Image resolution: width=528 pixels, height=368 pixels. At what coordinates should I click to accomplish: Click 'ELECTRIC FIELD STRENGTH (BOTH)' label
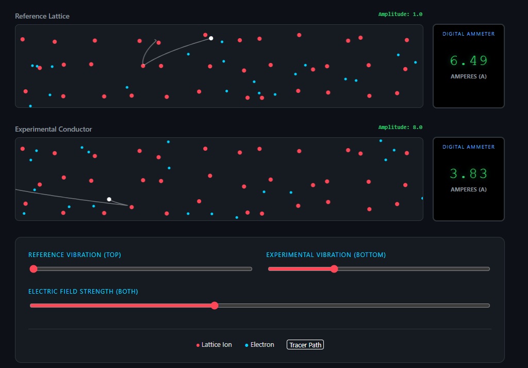[83, 292]
